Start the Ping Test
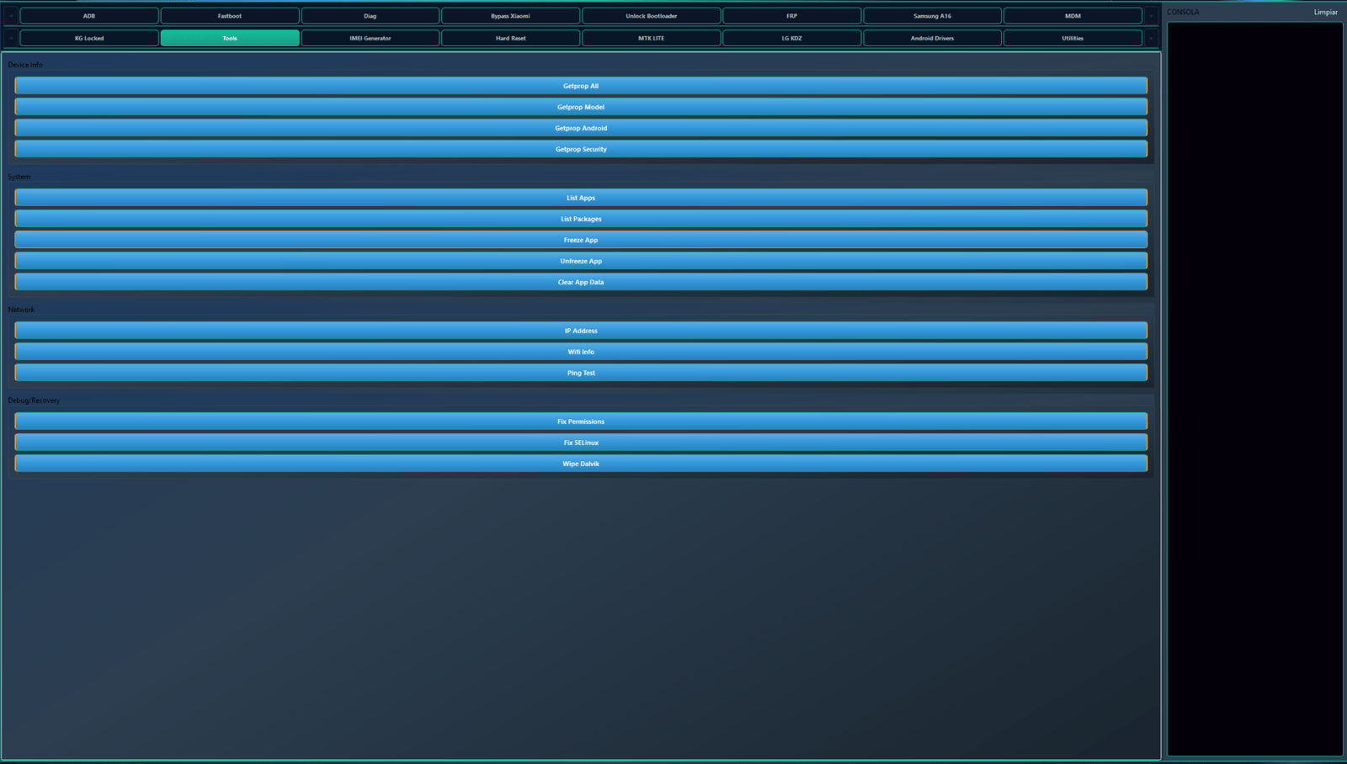 click(580, 373)
